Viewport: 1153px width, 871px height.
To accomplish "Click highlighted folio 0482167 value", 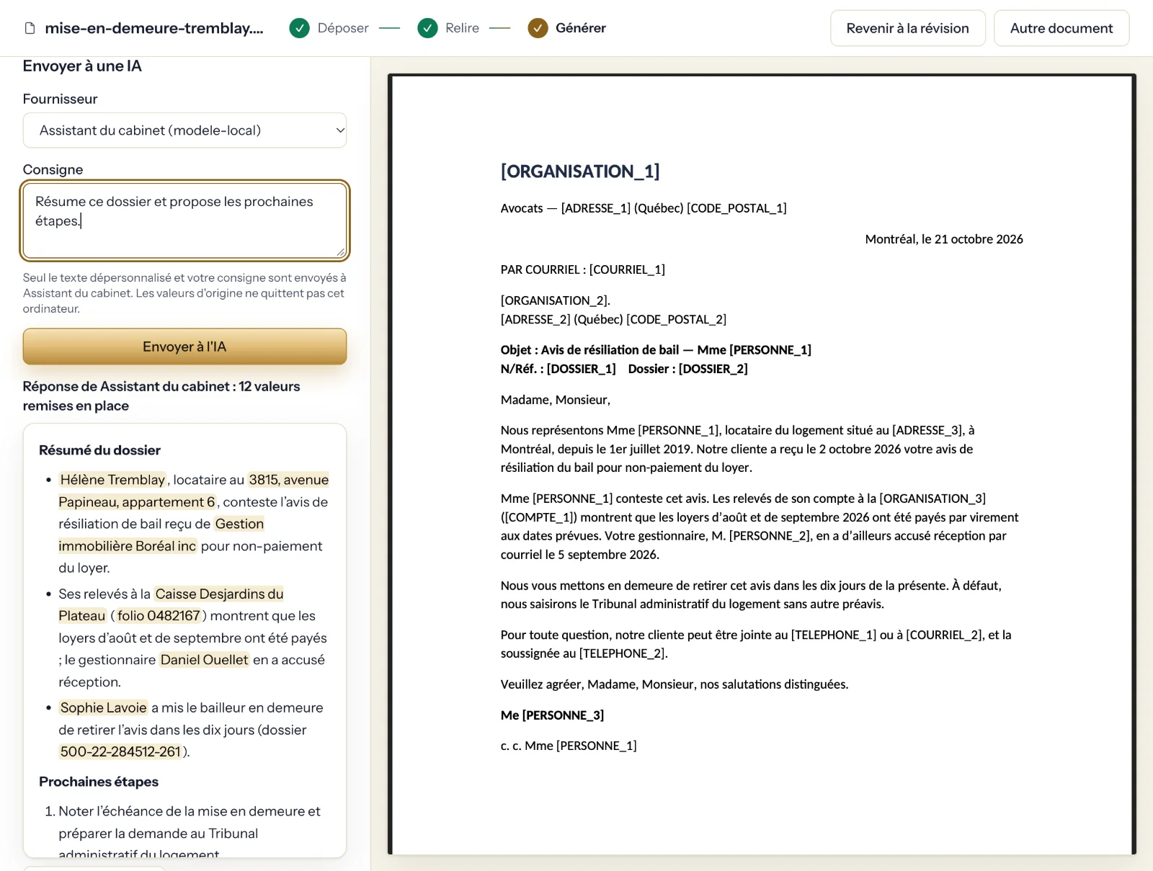I will (159, 616).
